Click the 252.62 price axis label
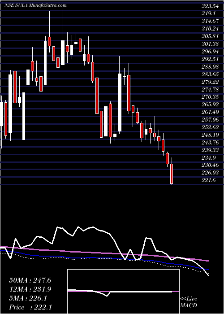This screenshot has width=224, height=314. 210,127
